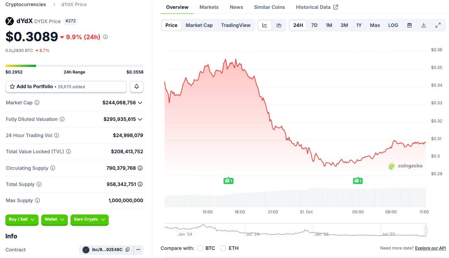Follow the Explore our API link

(x=430, y=248)
